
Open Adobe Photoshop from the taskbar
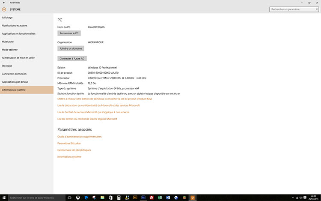(x=143, y=198)
